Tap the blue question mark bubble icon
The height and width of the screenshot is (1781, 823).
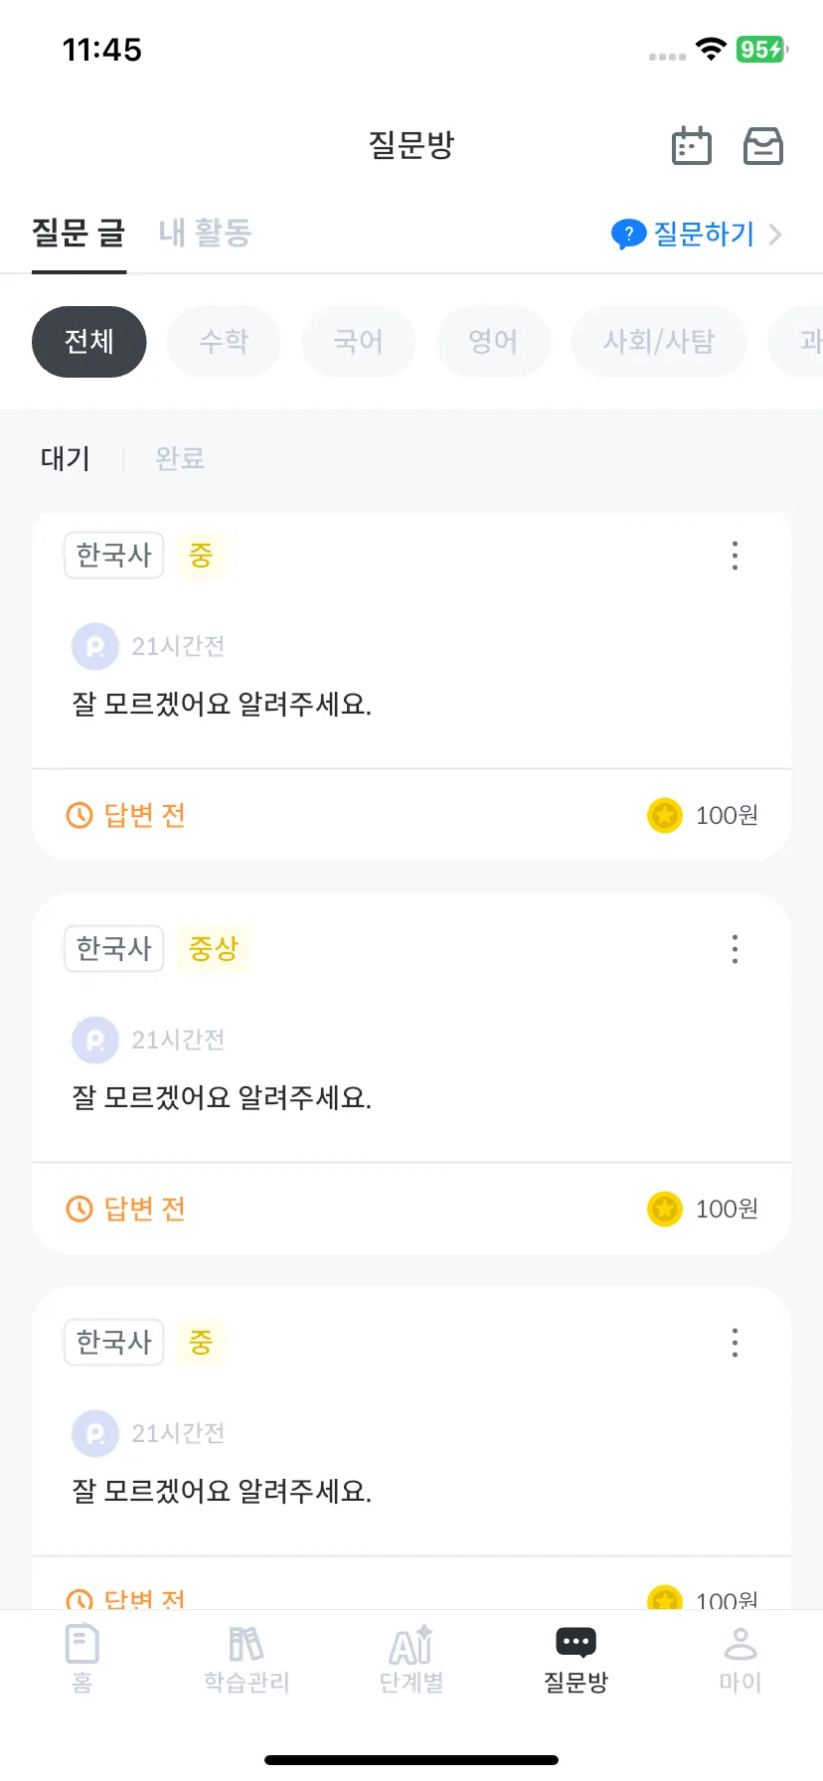(628, 235)
